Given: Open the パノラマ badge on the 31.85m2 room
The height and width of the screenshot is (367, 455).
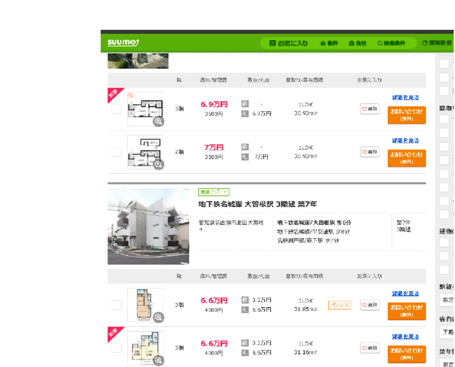Looking at the screenshot, I should 339,305.
